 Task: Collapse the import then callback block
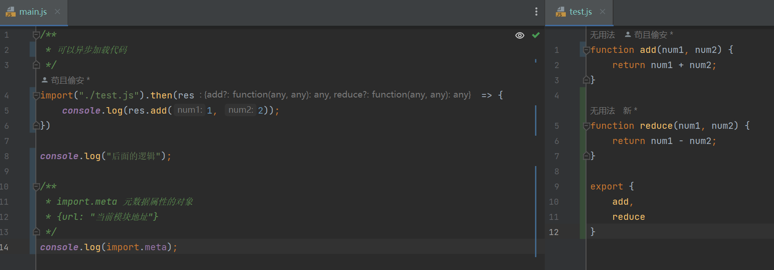pyautogui.click(x=36, y=96)
